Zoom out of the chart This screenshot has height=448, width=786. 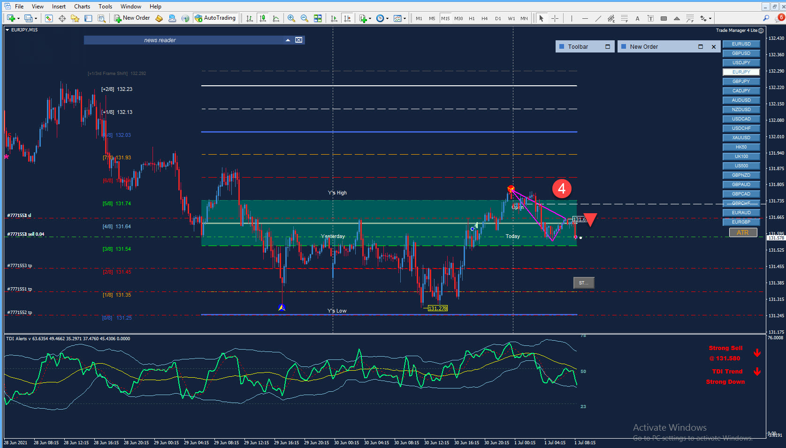(305, 18)
